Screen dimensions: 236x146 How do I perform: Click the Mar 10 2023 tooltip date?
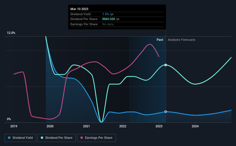(x=79, y=9)
